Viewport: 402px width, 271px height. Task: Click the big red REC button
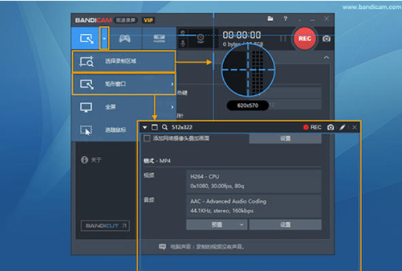point(305,39)
